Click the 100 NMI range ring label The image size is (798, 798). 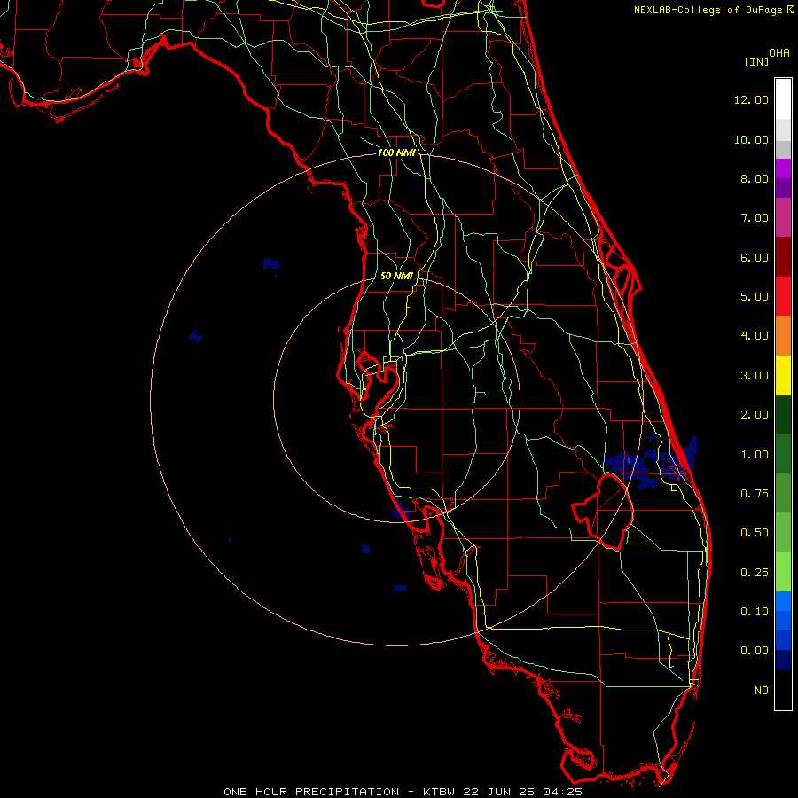(396, 153)
